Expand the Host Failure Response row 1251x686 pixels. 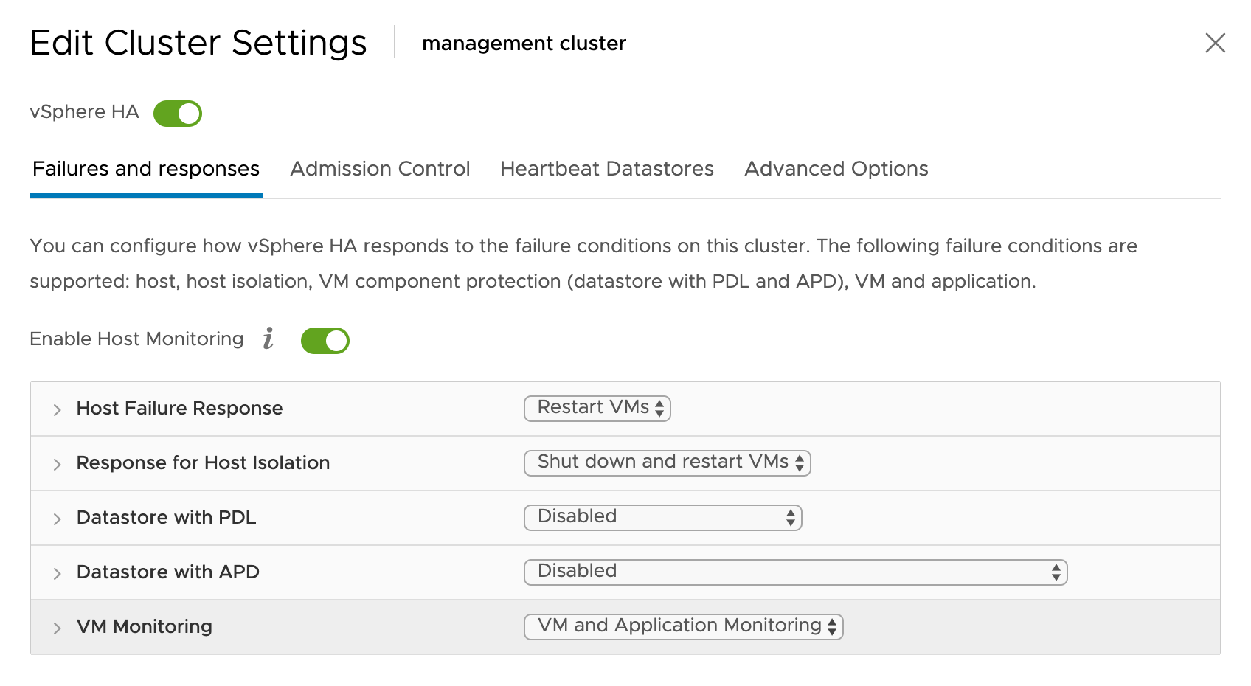pos(56,409)
